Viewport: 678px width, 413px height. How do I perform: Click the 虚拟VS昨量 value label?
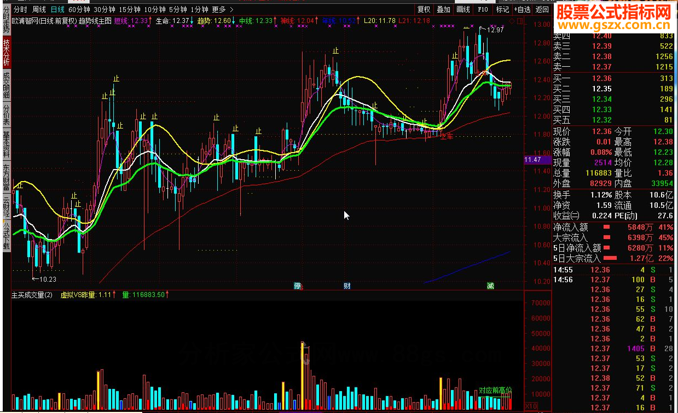tap(88, 295)
